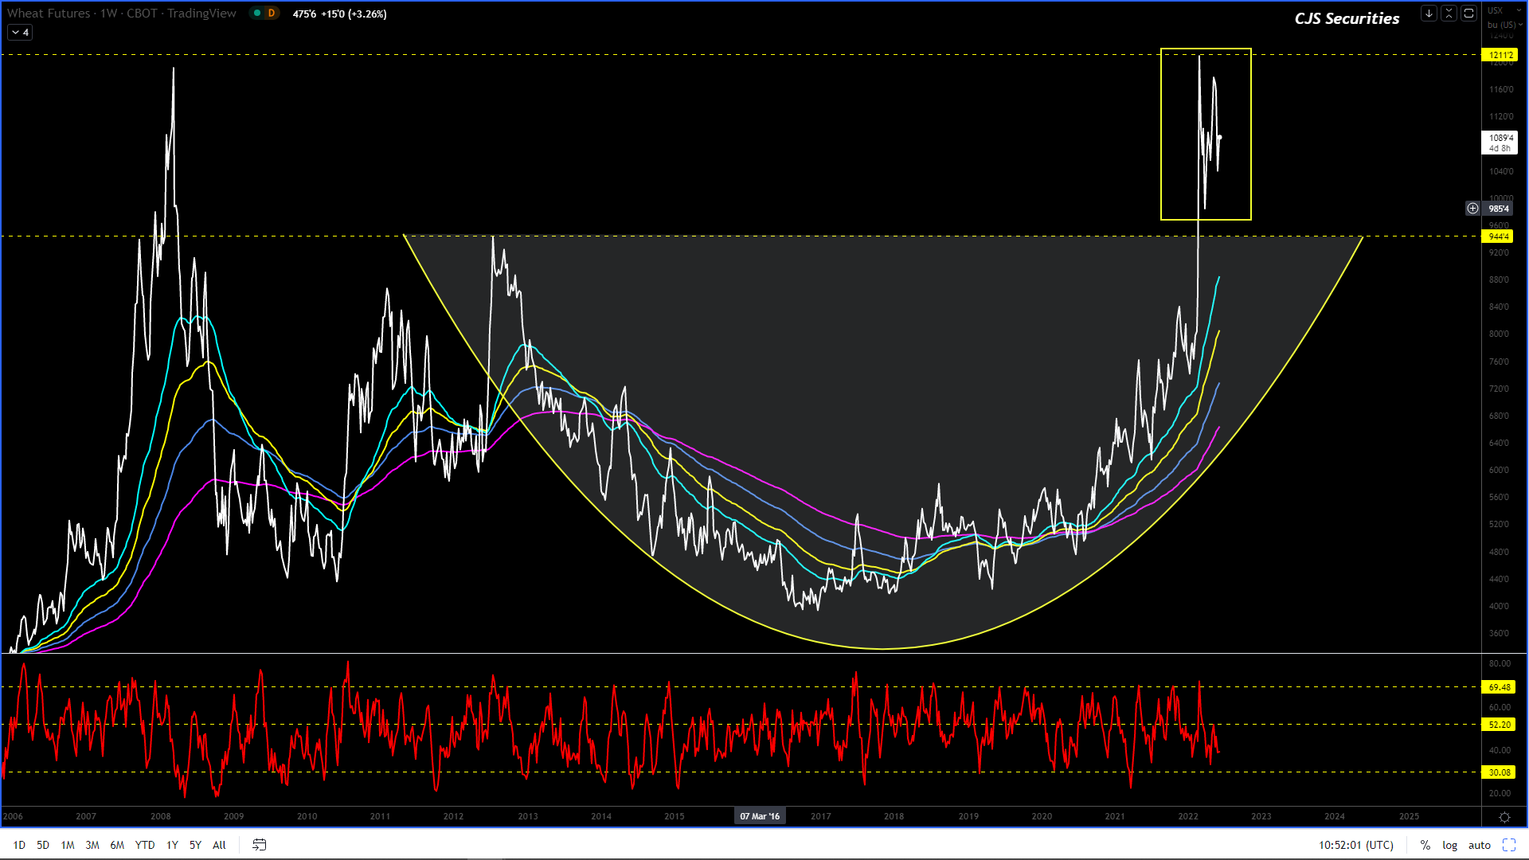Open the USX currency dropdown

[x=1496, y=10]
